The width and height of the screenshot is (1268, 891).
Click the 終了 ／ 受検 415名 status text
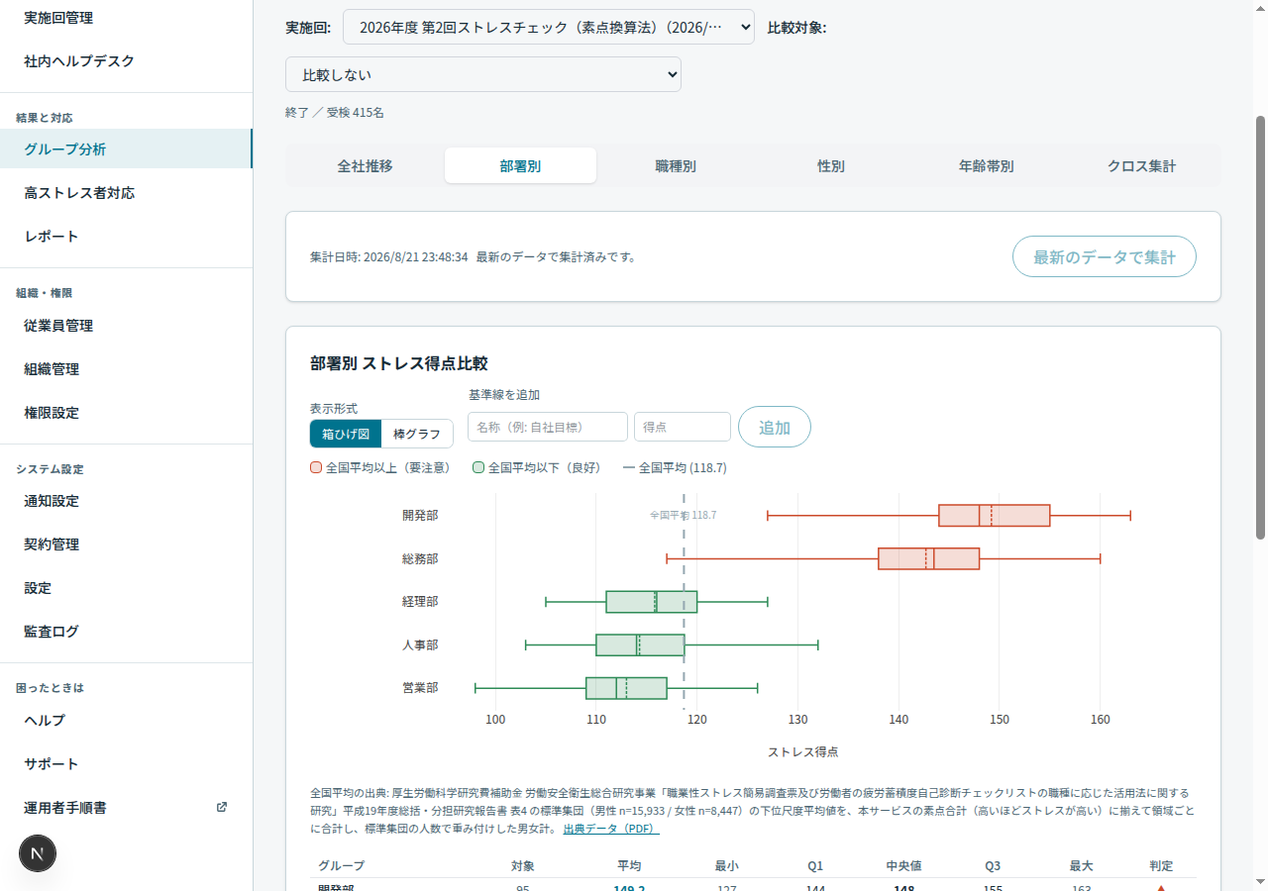pos(335,112)
